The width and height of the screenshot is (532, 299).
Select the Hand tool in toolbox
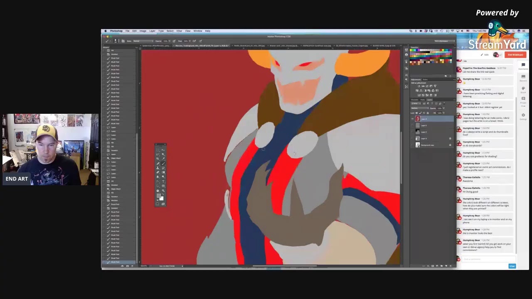[158, 190]
